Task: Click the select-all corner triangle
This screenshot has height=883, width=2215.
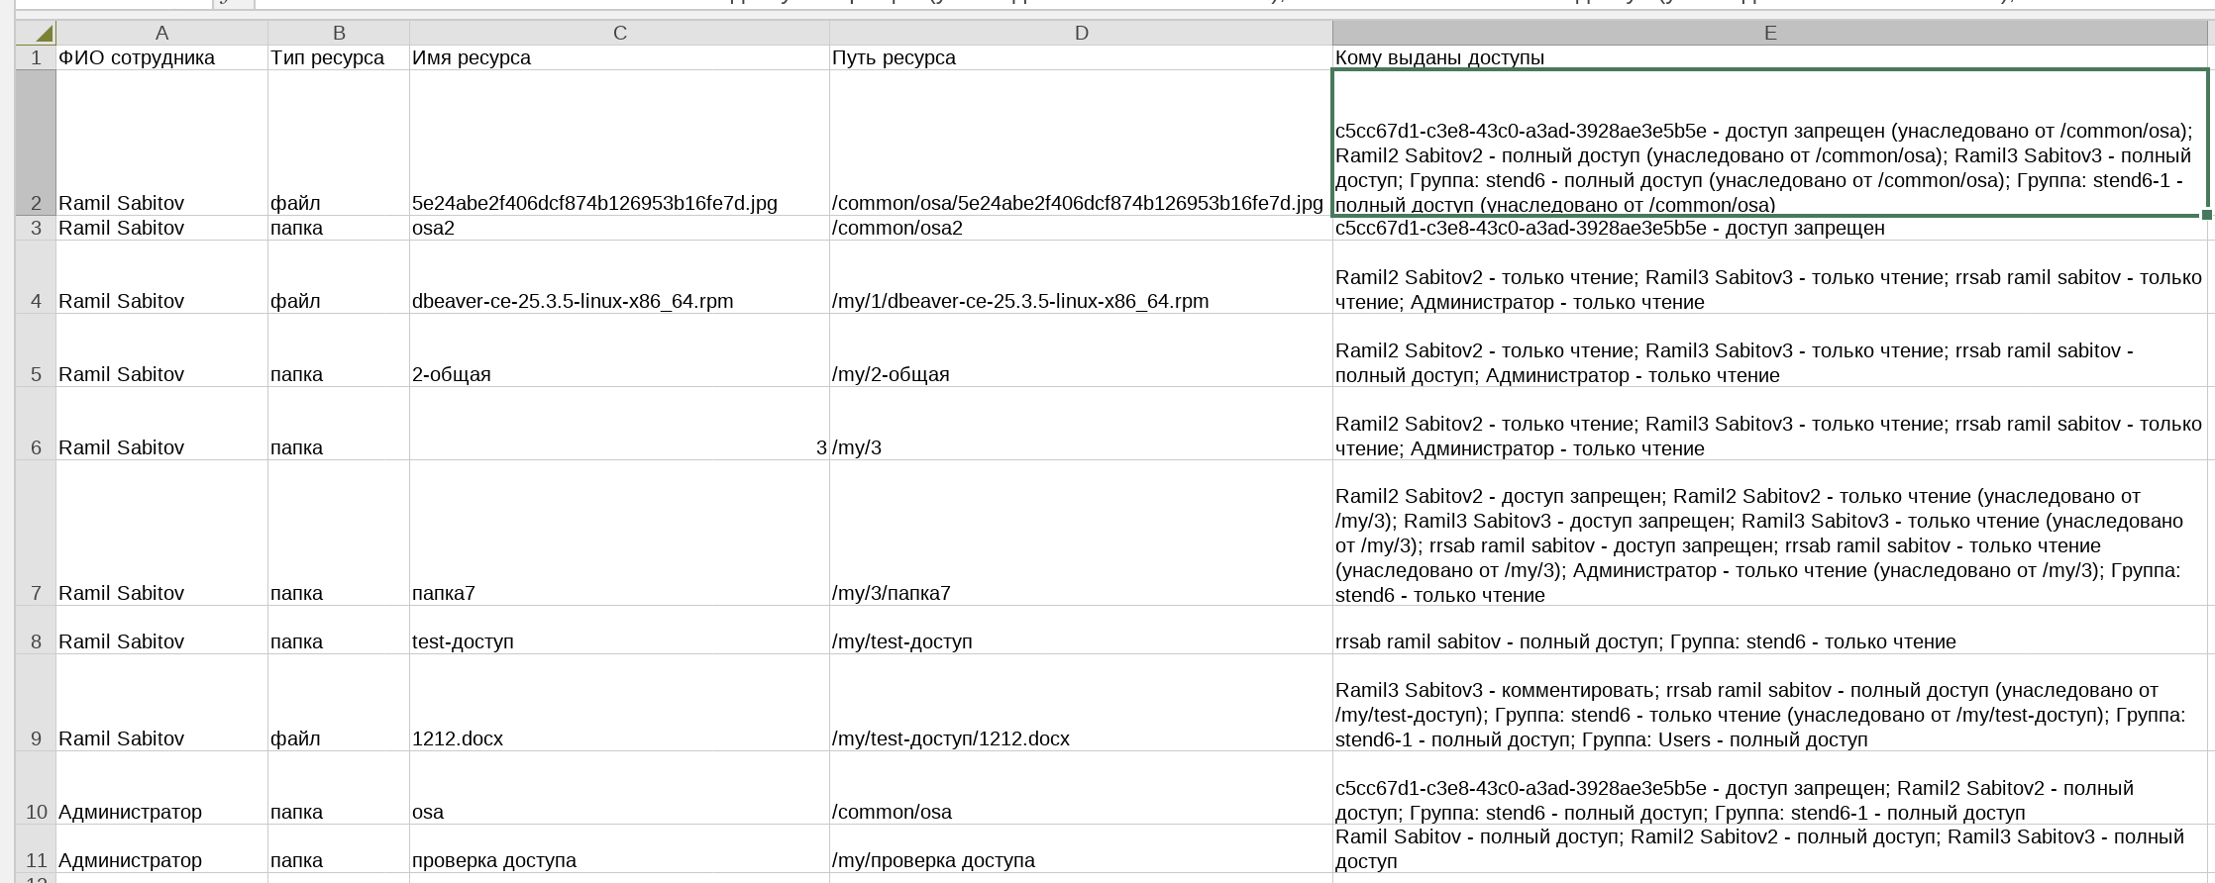Action: point(36,33)
